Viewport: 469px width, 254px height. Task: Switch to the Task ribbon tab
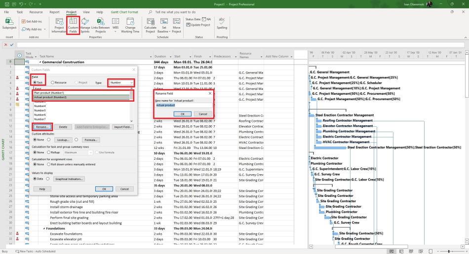(20, 12)
